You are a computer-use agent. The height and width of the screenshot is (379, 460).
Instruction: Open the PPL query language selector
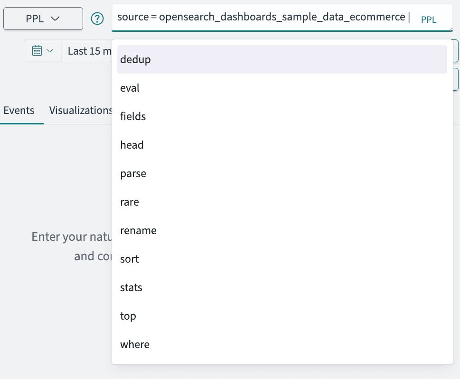tap(43, 18)
